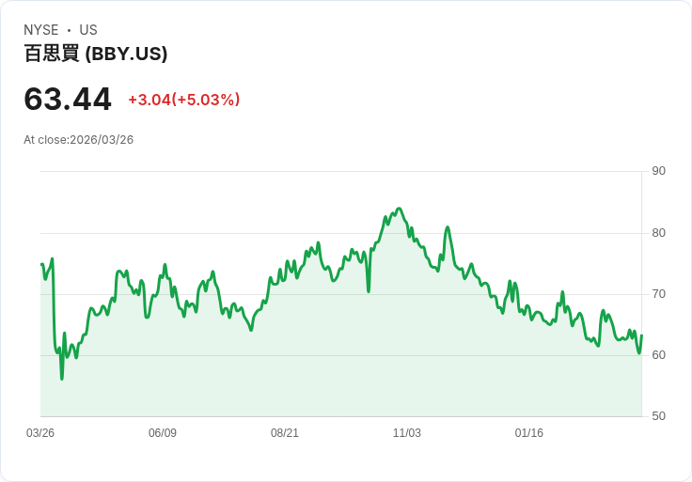The height and width of the screenshot is (482, 692).
Task: Click the 80 price axis label
Action: 659,233
